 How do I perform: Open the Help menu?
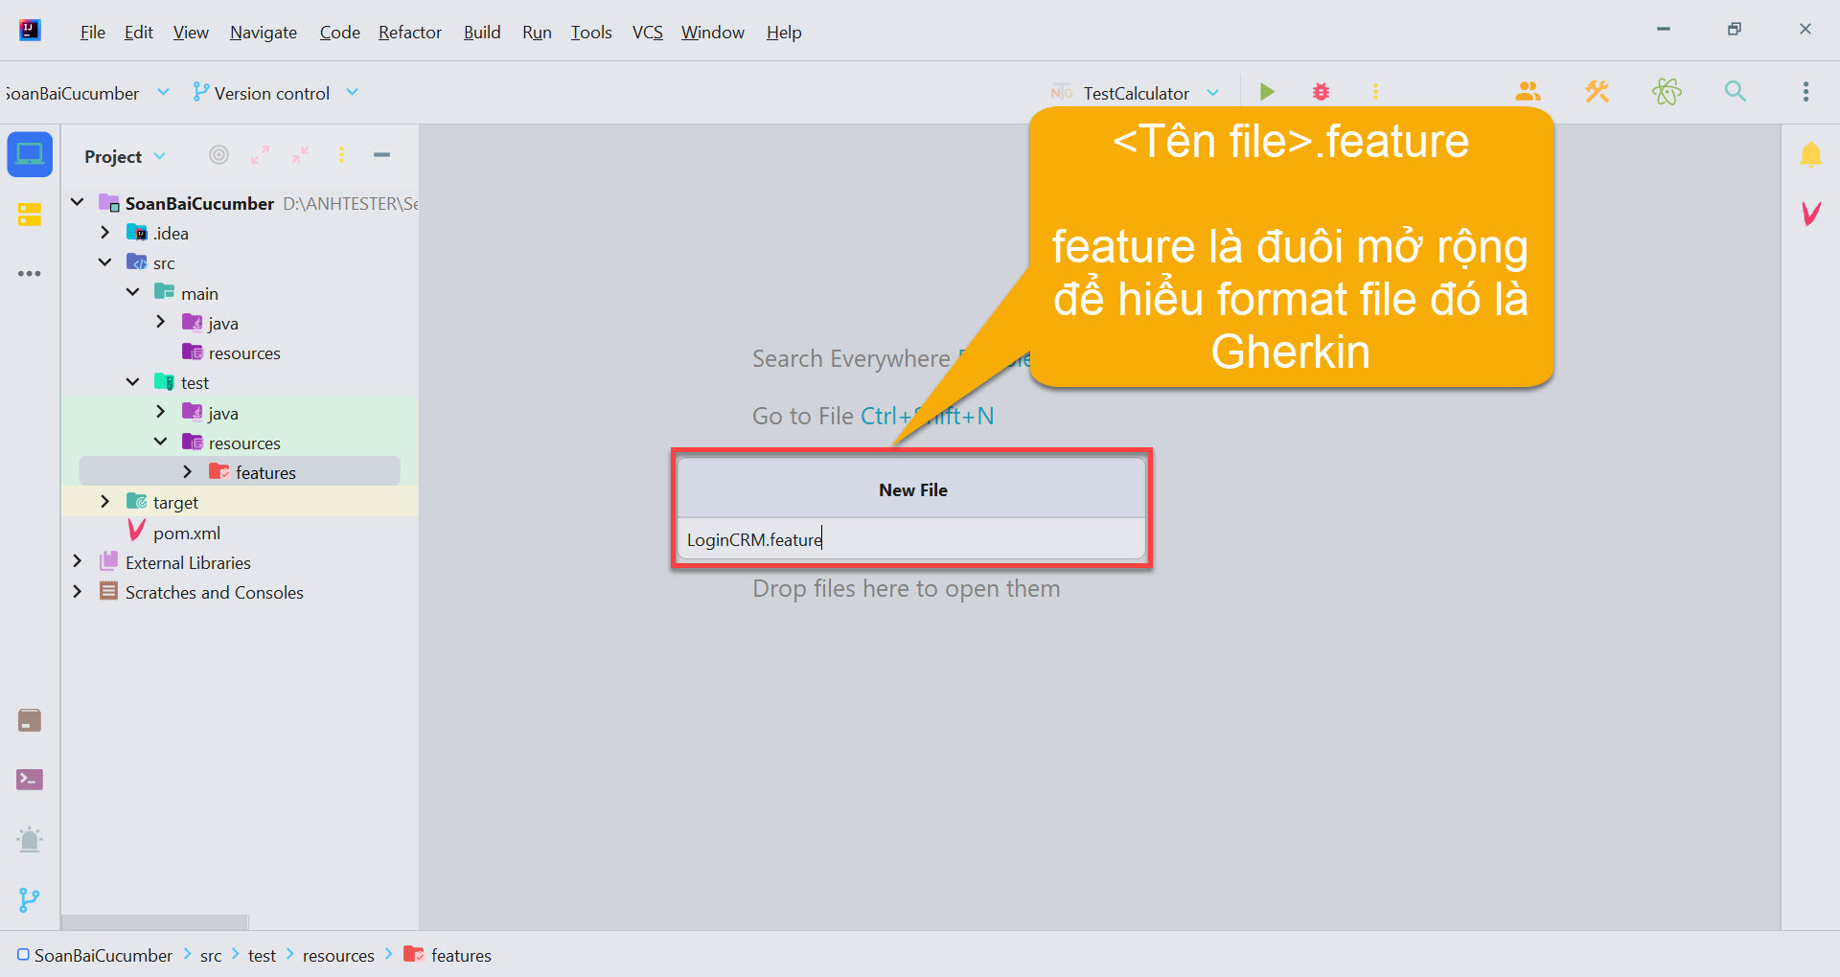pyautogui.click(x=784, y=33)
